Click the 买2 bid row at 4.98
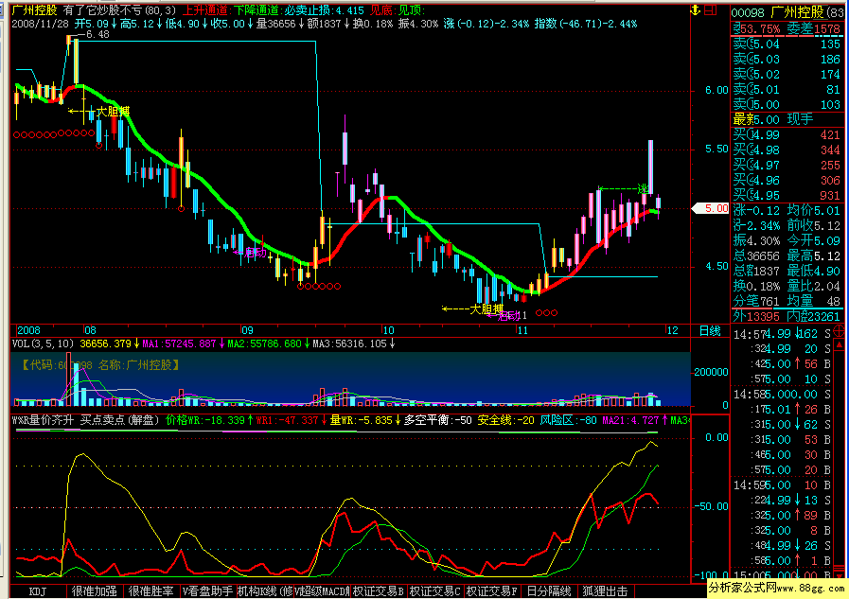Image resolution: width=849 pixels, height=599 pixels. [787, 150]
